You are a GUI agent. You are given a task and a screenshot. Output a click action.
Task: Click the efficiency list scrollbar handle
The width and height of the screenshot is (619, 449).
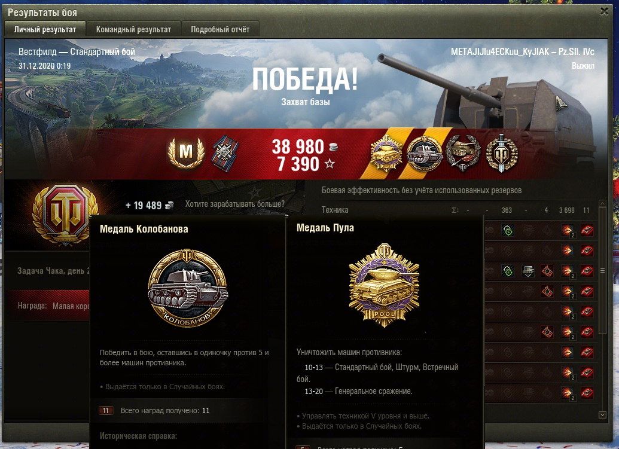point(602,271)
